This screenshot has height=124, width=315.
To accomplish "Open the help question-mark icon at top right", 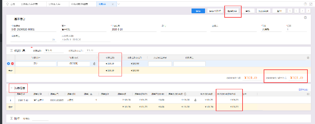I will 305,4.
